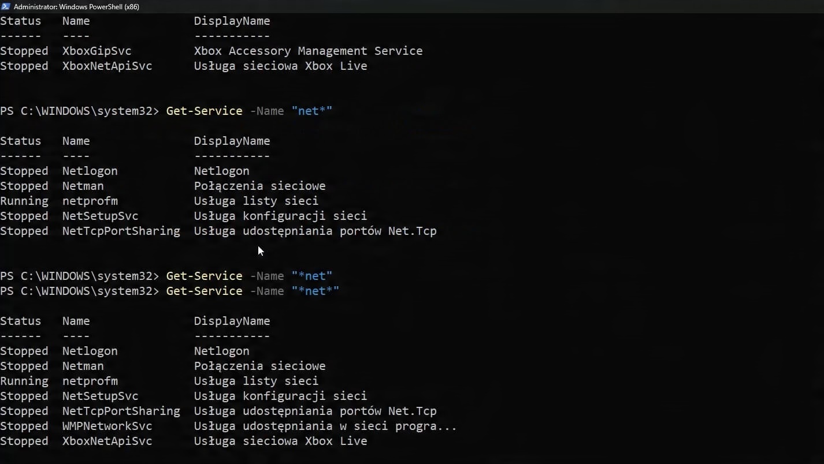Click "Usługa listy sieci" in last table
824x464 pixels.
tap(256, 381)
